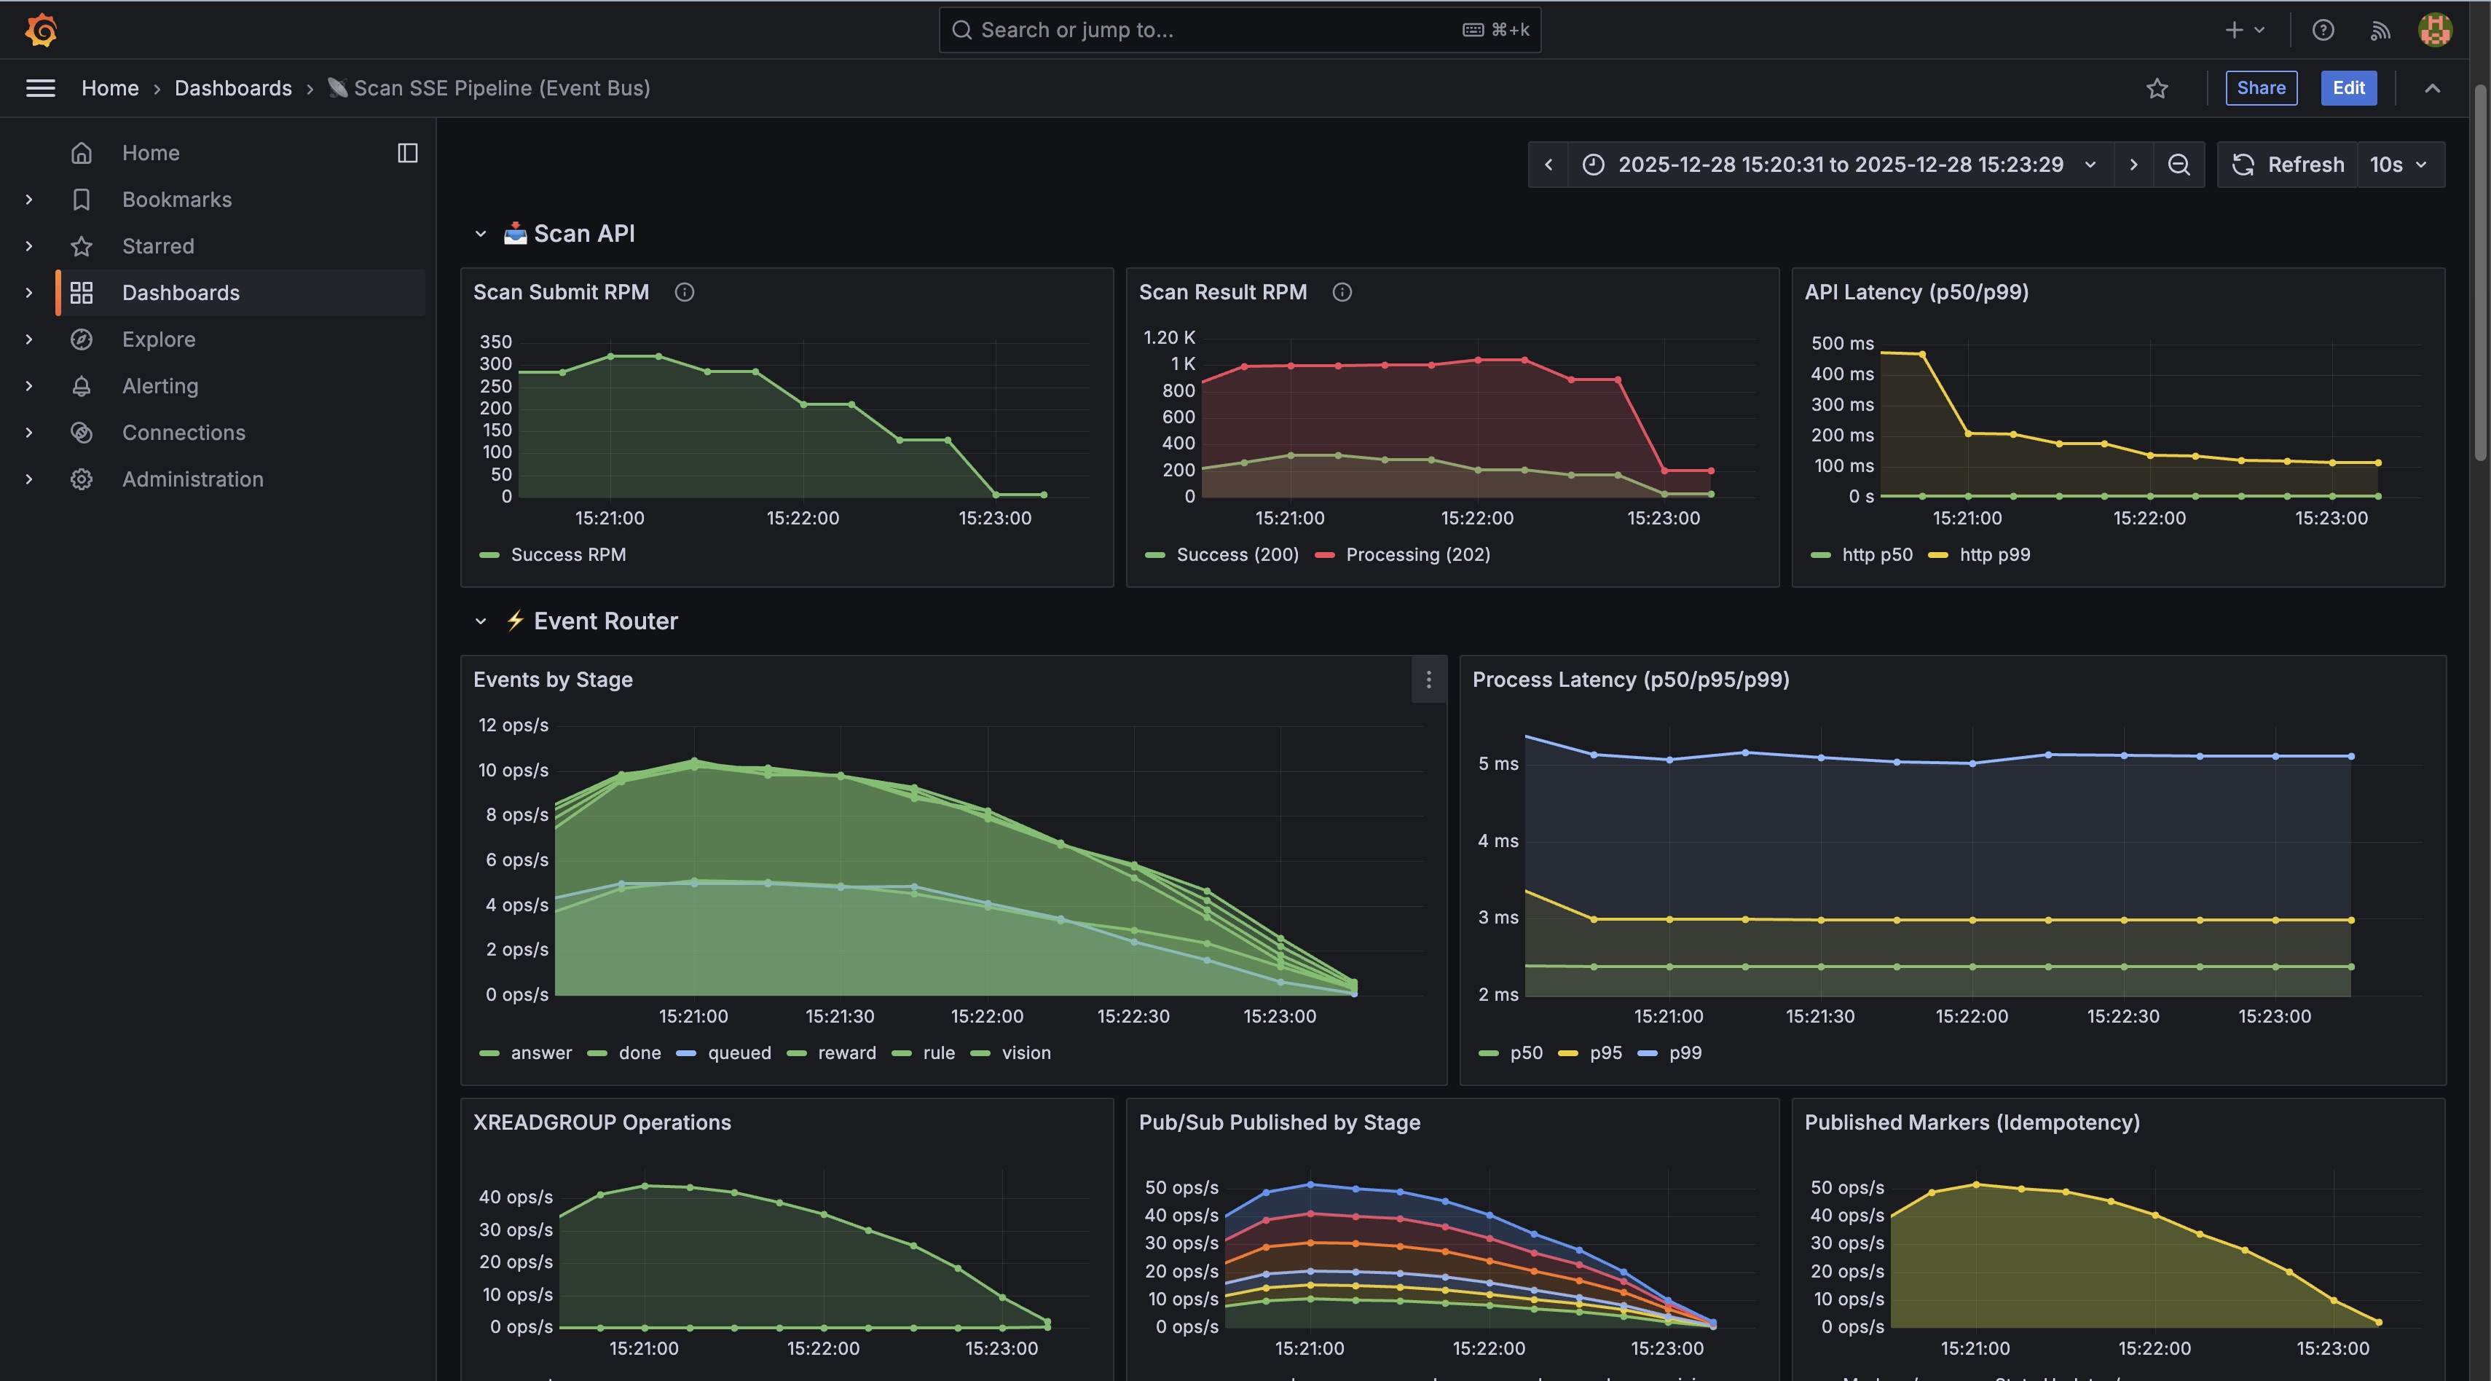Image resolution: width=2491 pixels, height=1381 pixels.
Task: Star this dashboard as favorite
Action: click(2157, 88)
